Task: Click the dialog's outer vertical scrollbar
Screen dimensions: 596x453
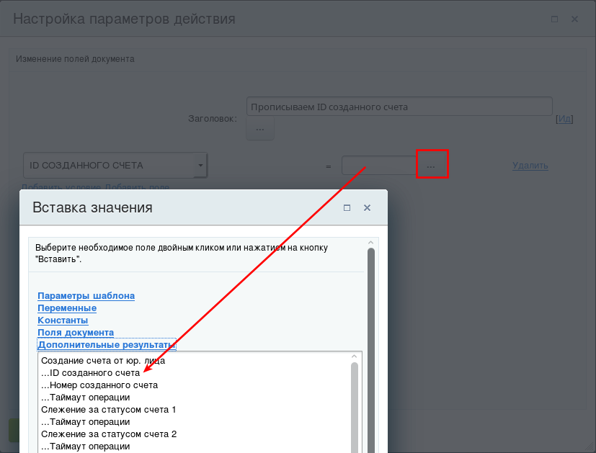Action: click(x=371, y=349)
